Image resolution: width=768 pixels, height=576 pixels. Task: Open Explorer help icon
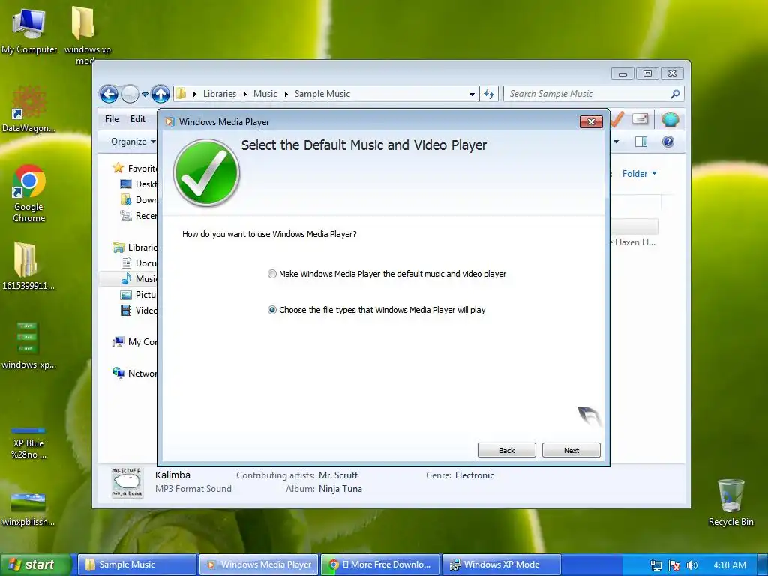point(668,142)
